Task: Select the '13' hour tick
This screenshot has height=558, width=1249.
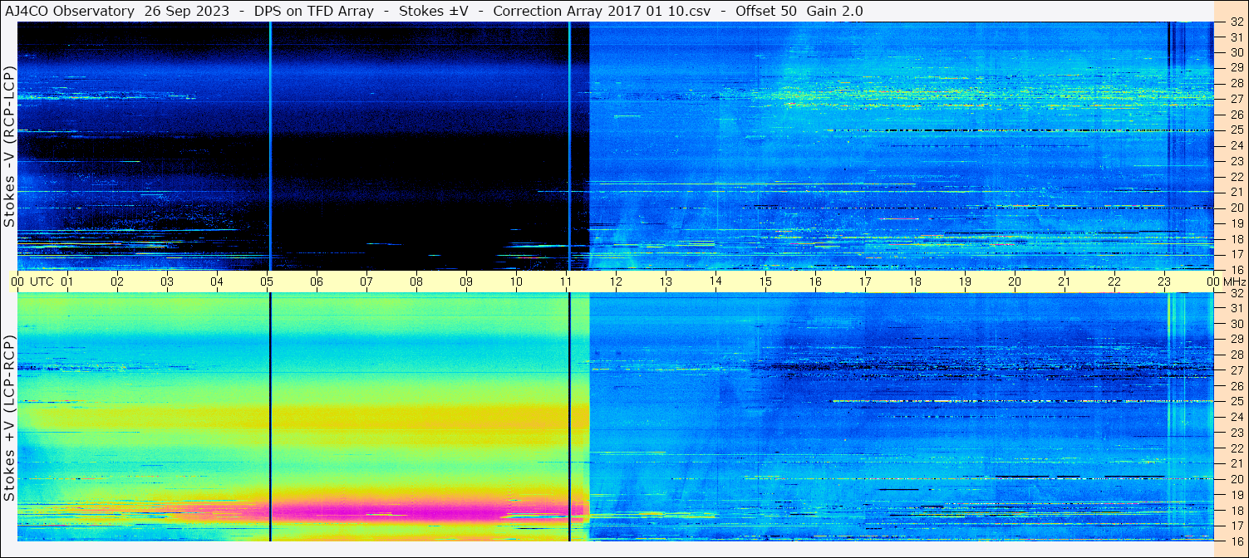Action: tap(666, 281)
